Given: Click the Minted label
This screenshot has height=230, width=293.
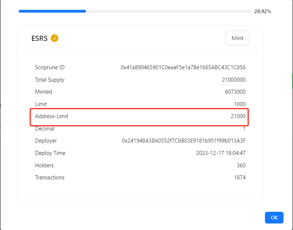Looking at the screenshot, I should click(43, 92).
